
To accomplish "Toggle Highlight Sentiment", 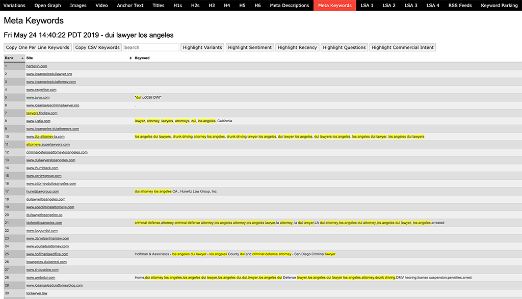I will [x=250, y=47].
